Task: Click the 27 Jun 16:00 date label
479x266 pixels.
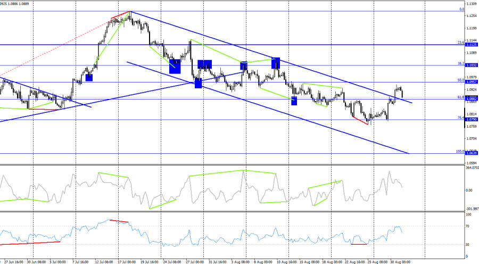Action: (x=14, y=262)
